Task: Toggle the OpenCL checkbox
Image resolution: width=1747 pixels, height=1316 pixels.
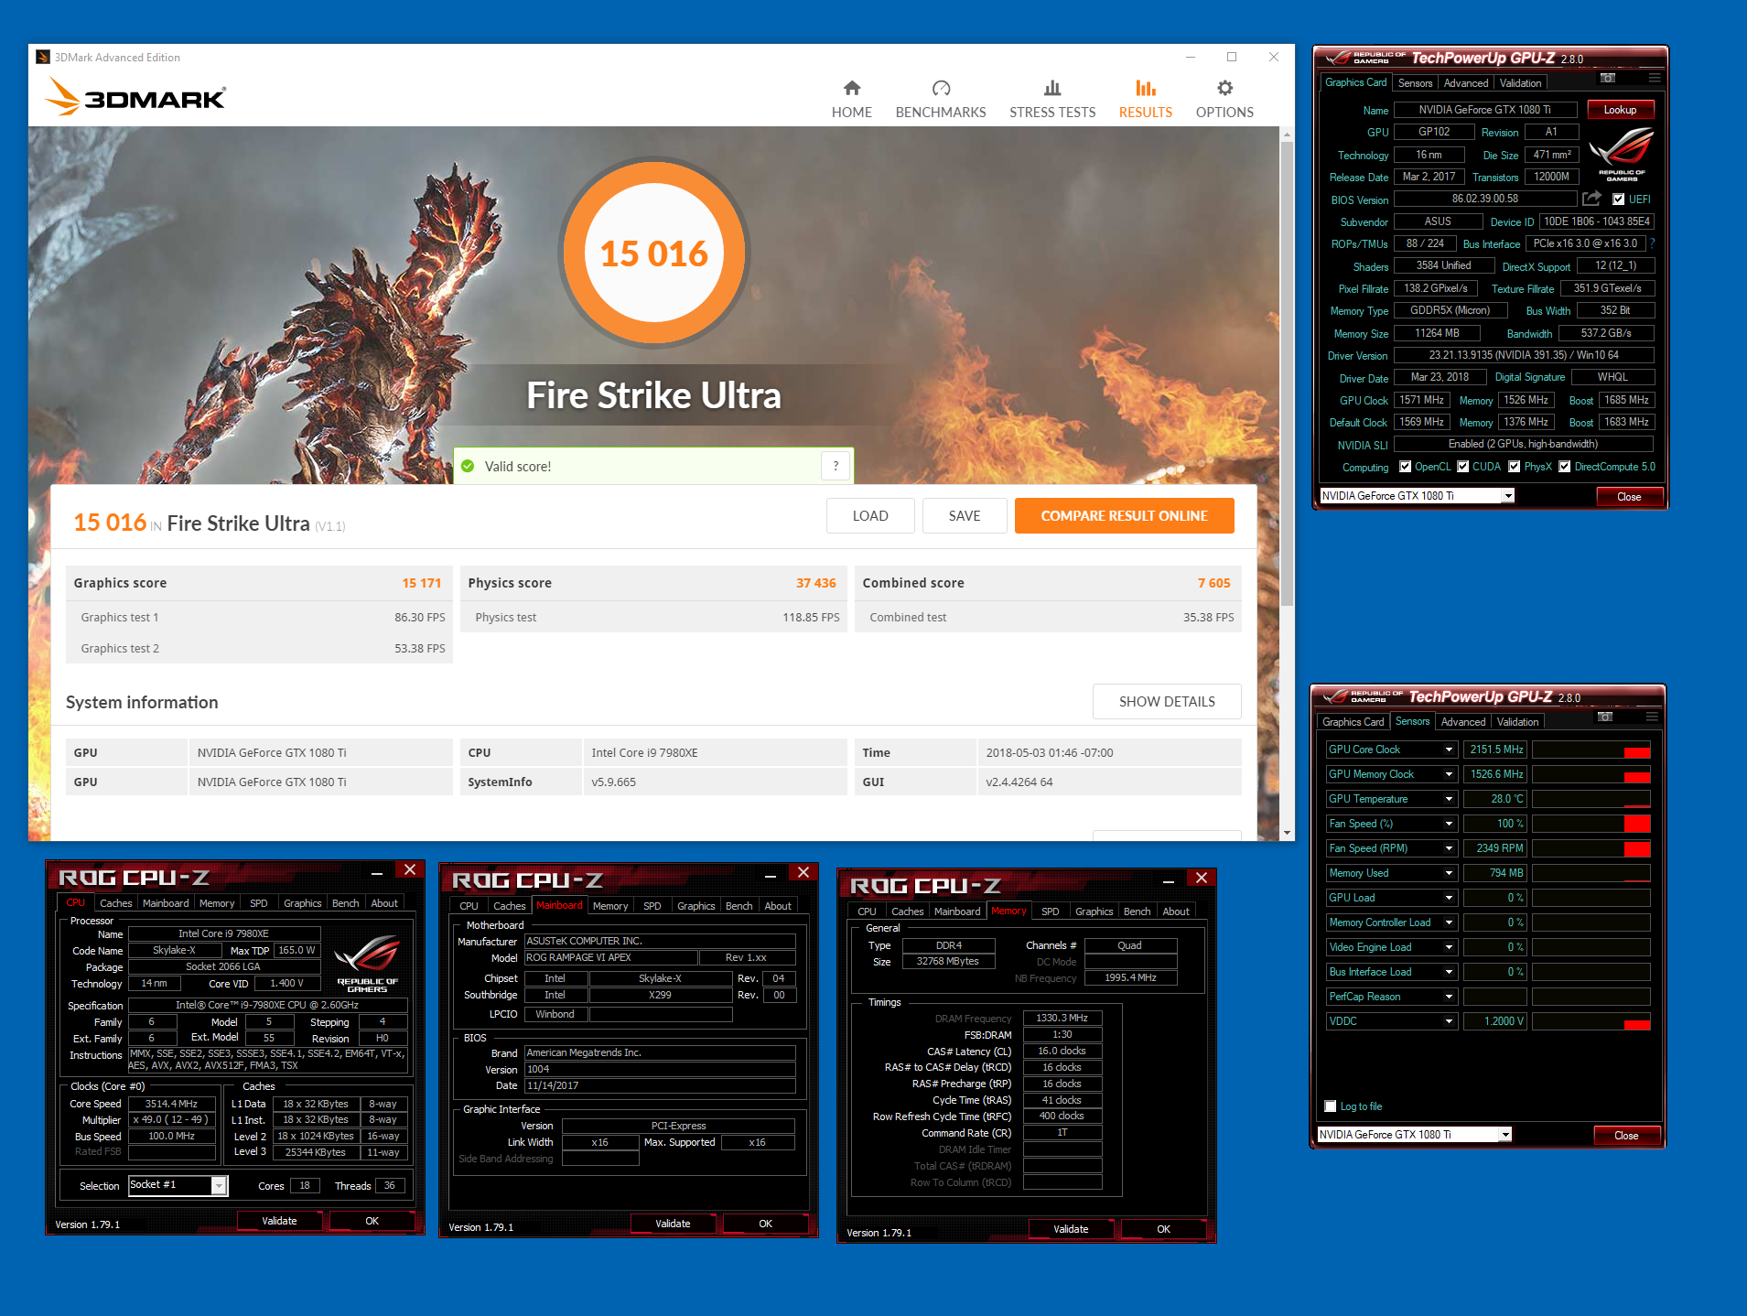Action: pos(1405,467)
